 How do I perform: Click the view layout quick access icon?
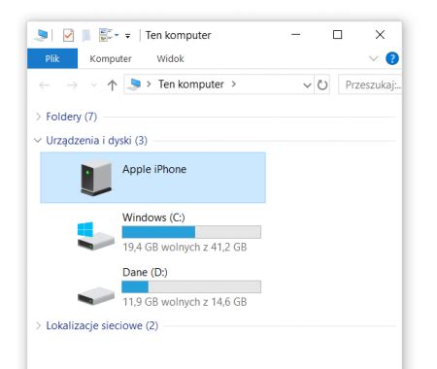point(106,35)
